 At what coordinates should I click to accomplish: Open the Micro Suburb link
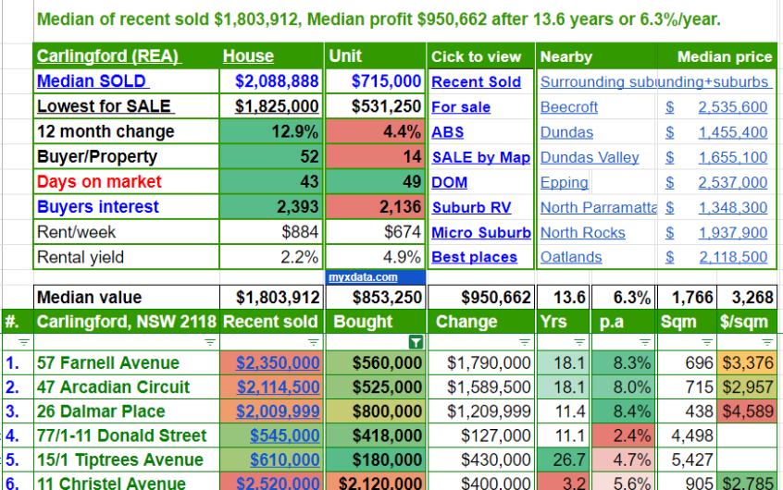tap(480, 233)
